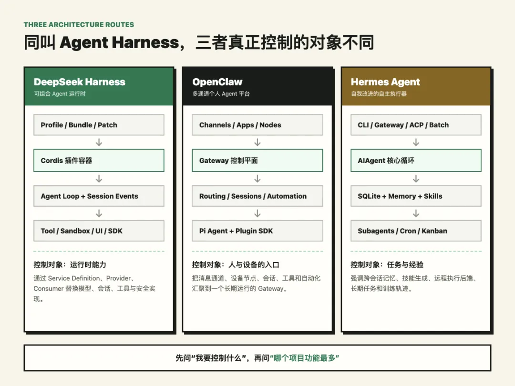Click the SQLite + Memory + Skills box
The image size is (515, 386).
[416, 196]
